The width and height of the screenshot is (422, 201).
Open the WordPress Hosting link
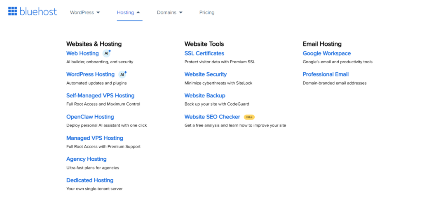[x=90, y=74]
